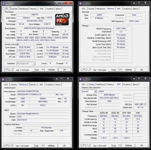The image size is (151, 150).
Task: Click the CPU-Z logo icon in the Mainboard window title bar
Action: pyautogui.click(x=3, y=79)
